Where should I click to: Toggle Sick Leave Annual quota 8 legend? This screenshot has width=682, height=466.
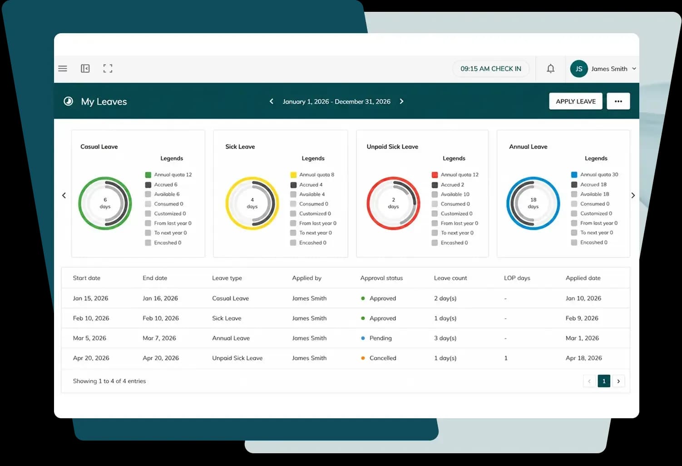pyautogui.click(x=312, y=175)
